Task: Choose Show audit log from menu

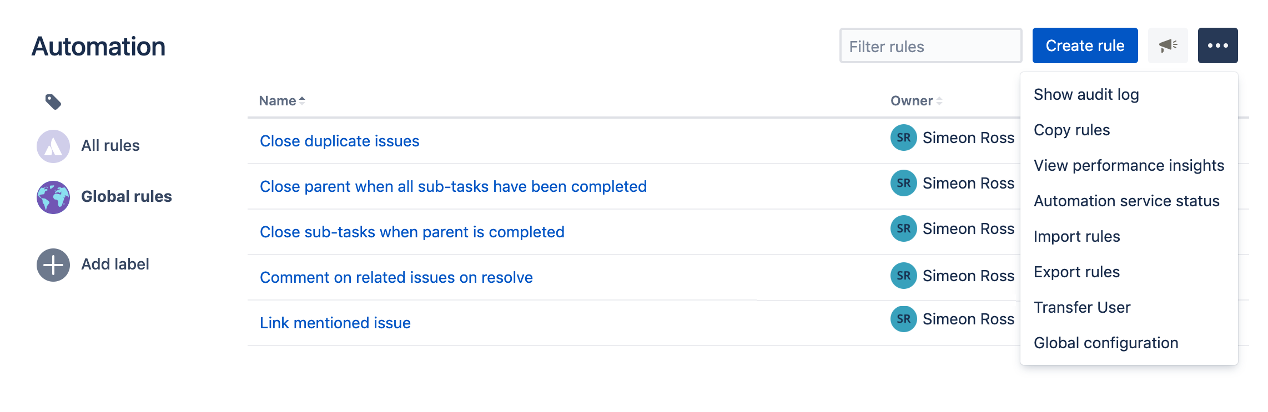Action: point(1086,94)
